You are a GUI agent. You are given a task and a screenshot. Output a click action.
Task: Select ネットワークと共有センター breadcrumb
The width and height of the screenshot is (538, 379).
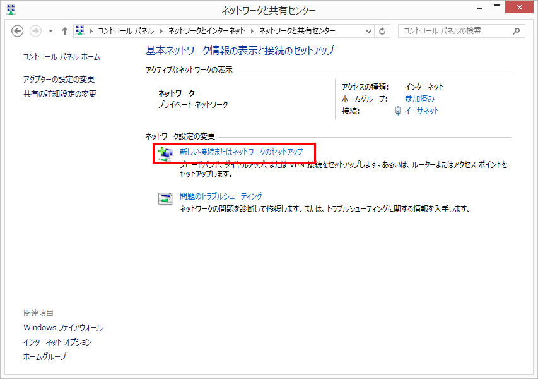[x=297, y=31]
